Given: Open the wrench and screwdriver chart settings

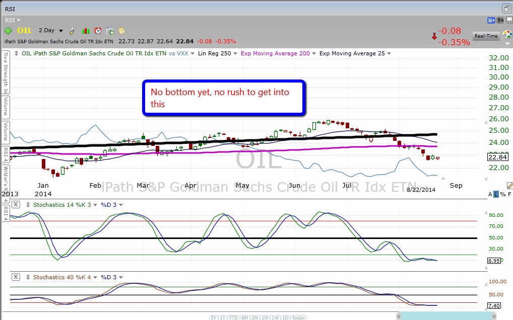Looking at the screenshot, I should 73,31.
